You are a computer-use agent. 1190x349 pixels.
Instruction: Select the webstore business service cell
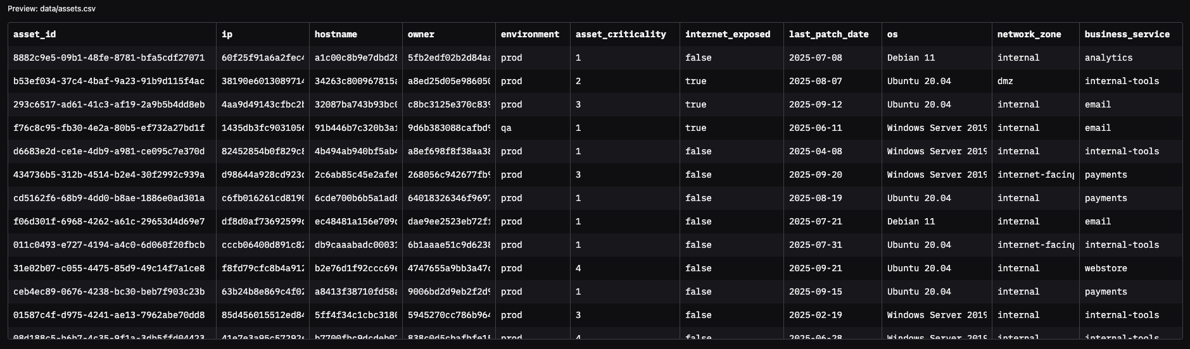click(x=1106, y=269)
